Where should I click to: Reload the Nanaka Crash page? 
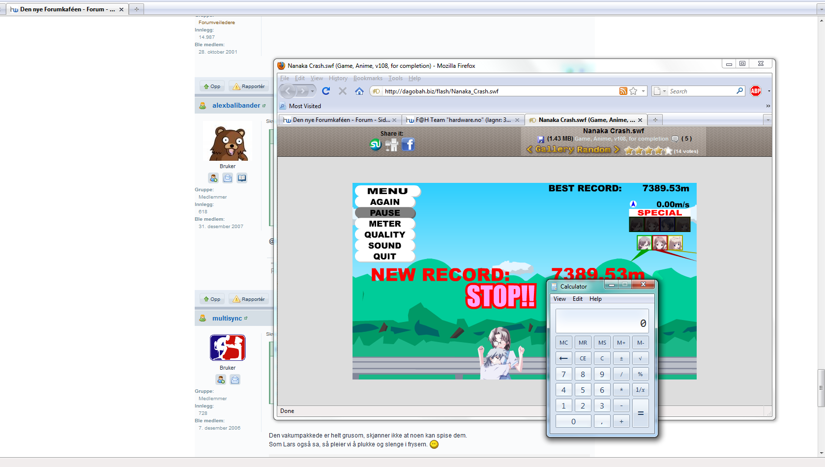point(325,91)
